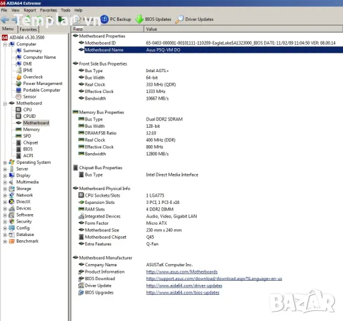Collapse the Motherboard tree node
Screen dimensions: 343x321
click(x=5, y=104)
